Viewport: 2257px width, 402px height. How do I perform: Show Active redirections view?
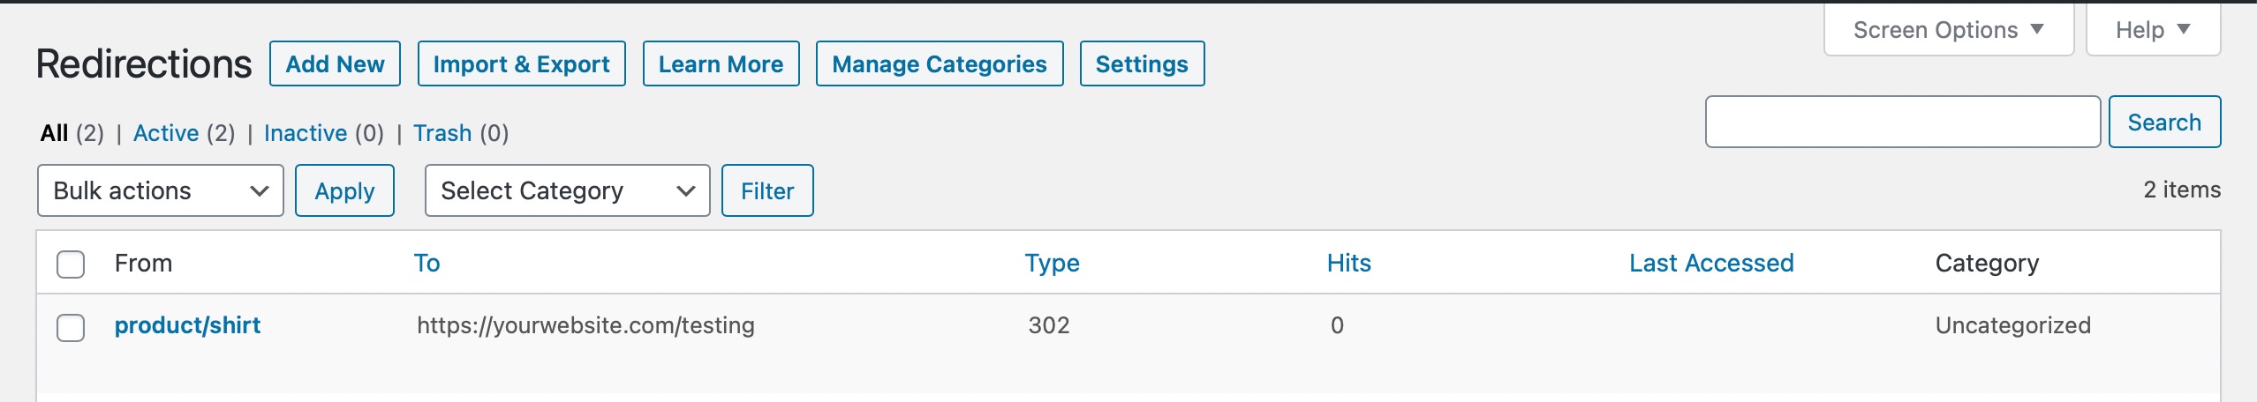tap(166, 133)
